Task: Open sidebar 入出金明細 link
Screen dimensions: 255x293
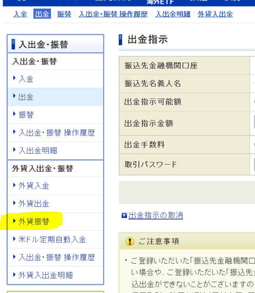Action: [37, 151]
